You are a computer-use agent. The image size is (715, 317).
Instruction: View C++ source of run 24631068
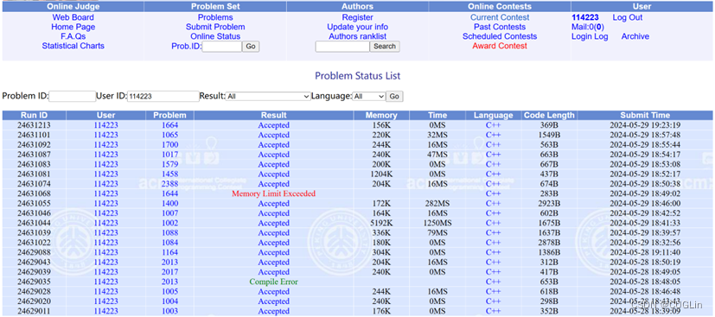click(493, 193)
